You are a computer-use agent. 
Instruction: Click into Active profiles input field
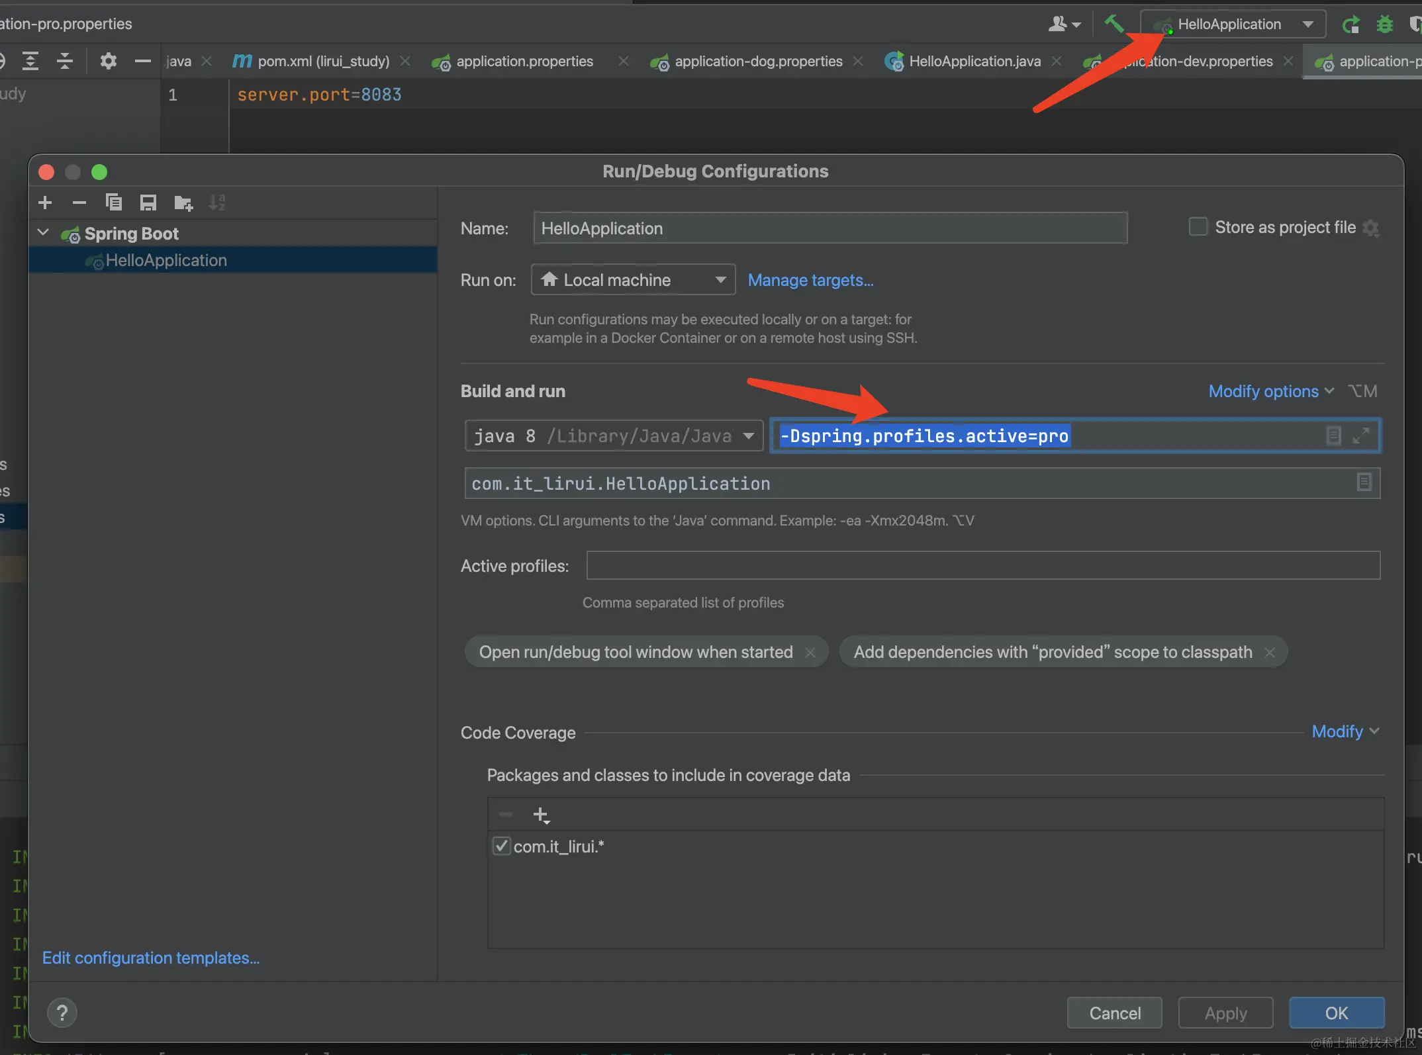click(x=982, y=566)
